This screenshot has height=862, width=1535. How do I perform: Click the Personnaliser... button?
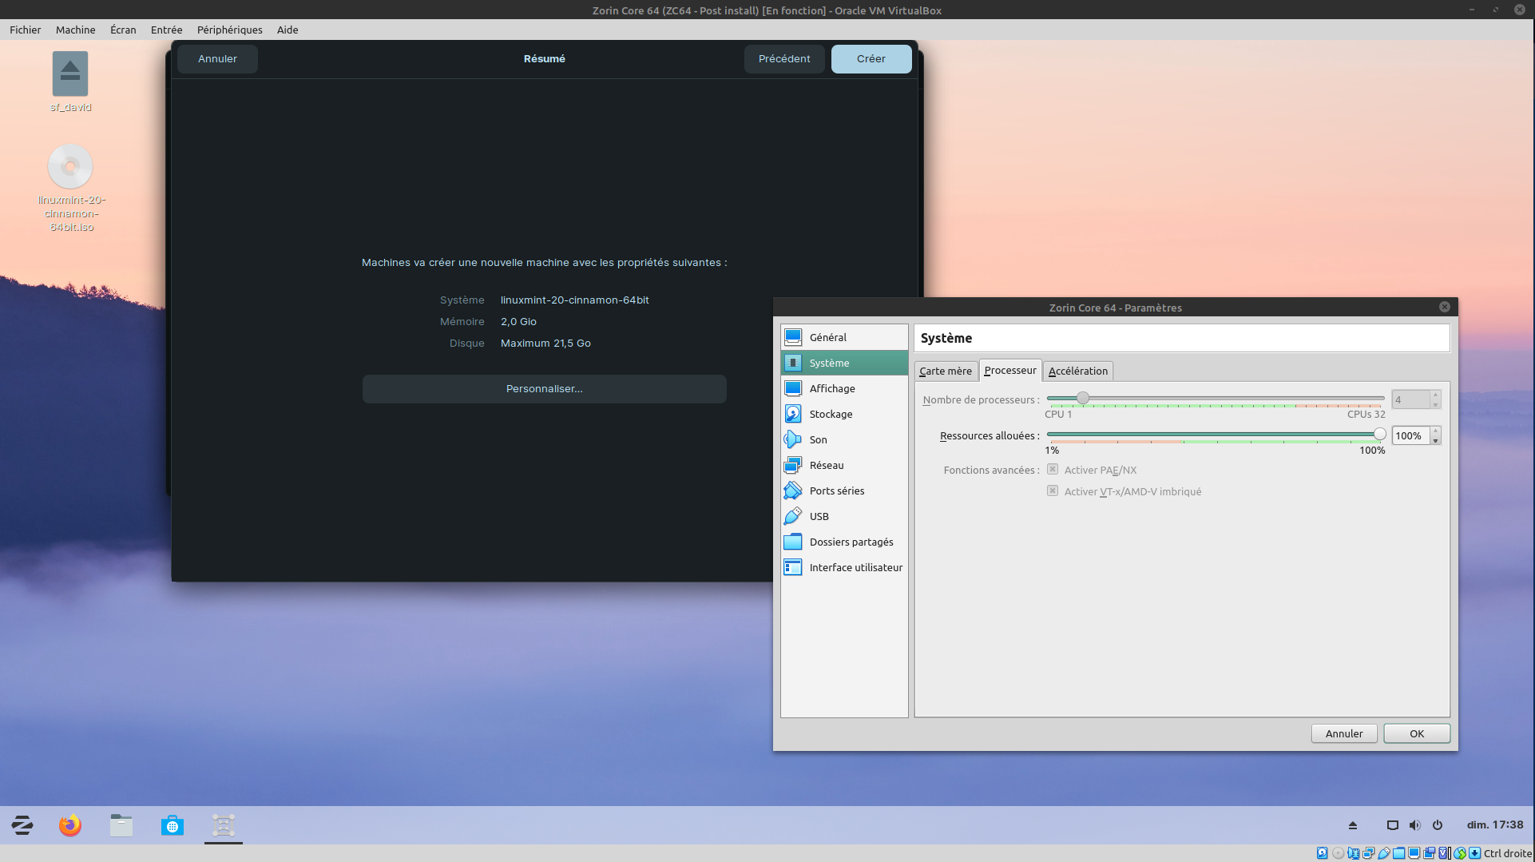tap(544, 389)
